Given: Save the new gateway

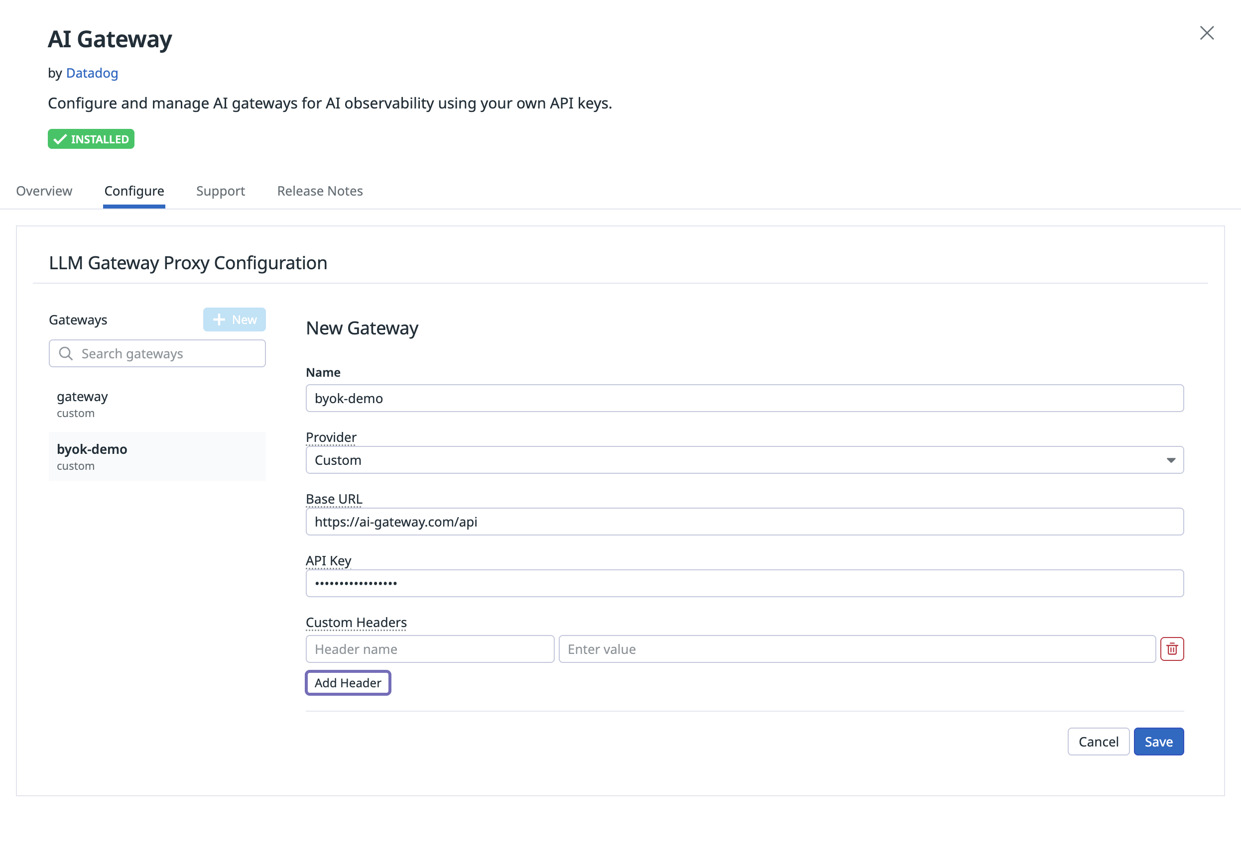Looking at the screenshot, I should click(1158, 742).
